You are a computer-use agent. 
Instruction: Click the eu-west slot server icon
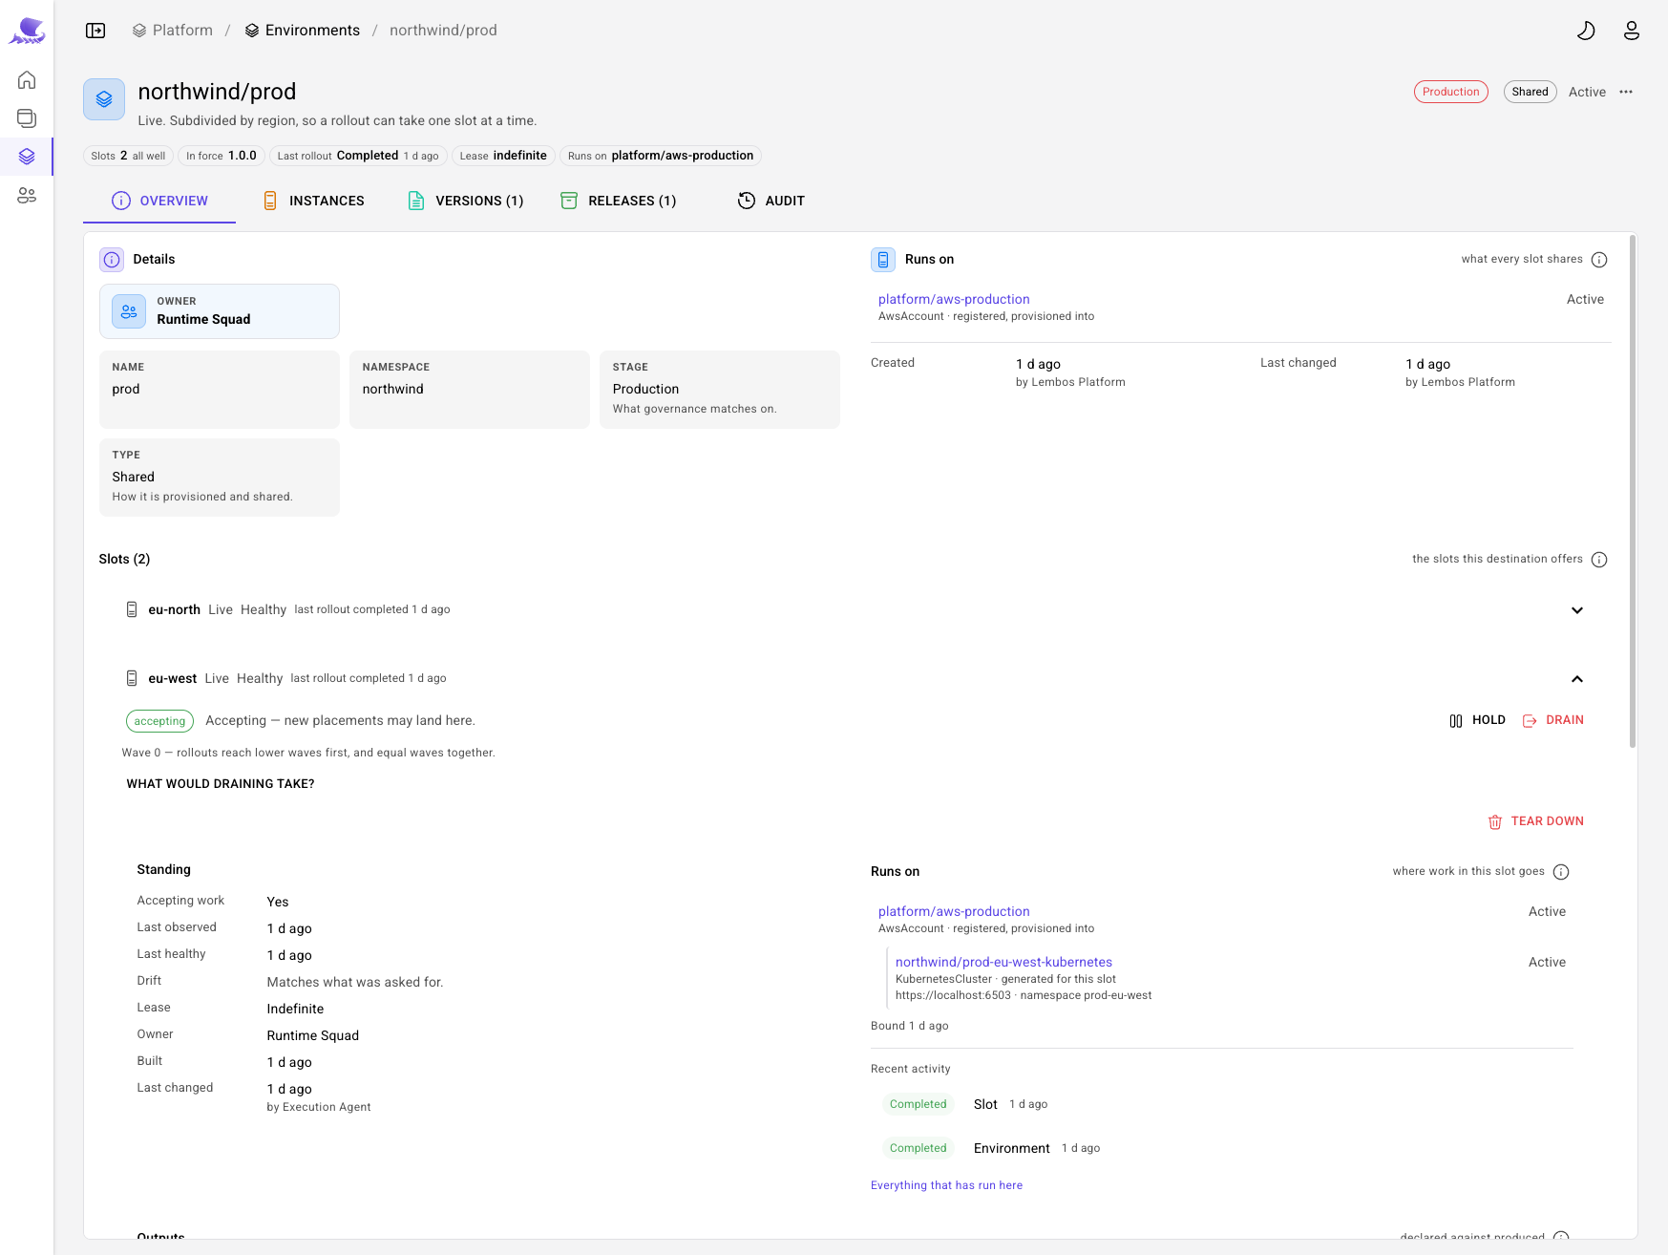pyautogui.click(x=132, y=678)
